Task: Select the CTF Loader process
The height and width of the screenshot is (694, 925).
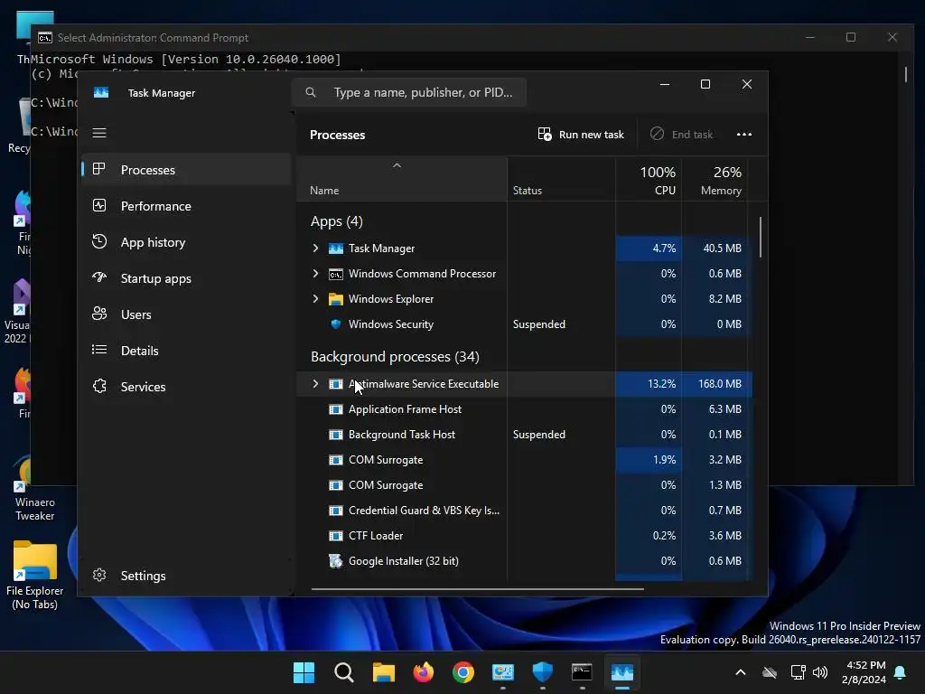Action: (524, 536)
